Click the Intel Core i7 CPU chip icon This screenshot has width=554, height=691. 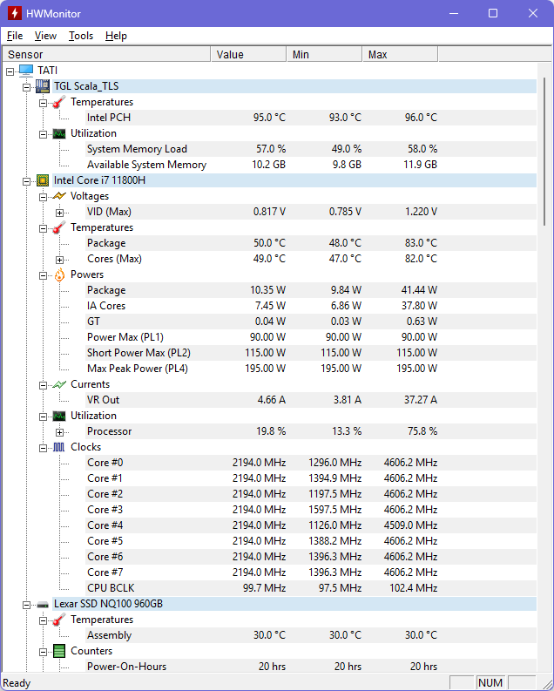[43, 180]
